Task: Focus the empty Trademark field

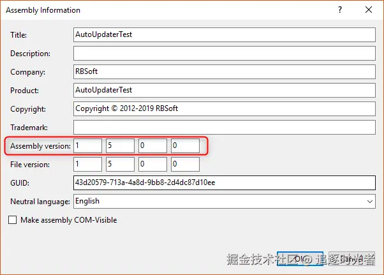Action: pos(224,128)
